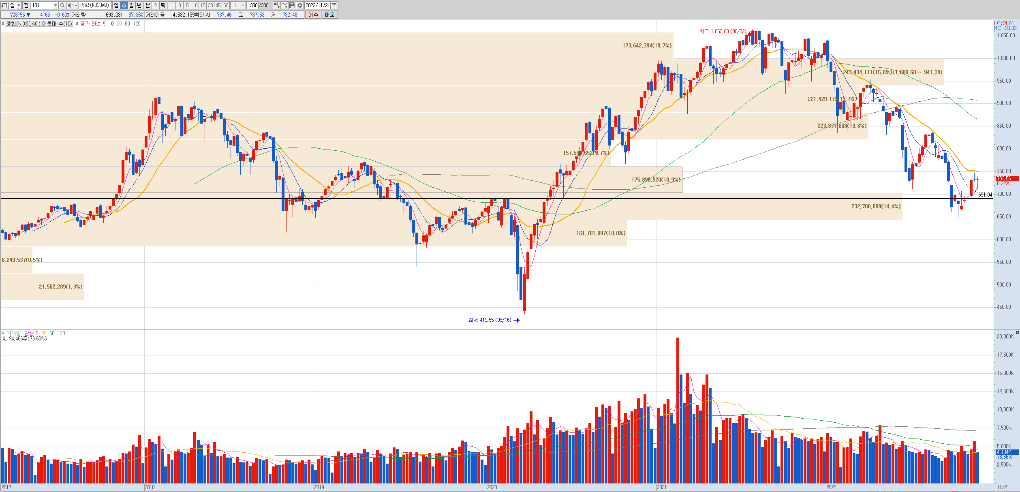Screen dimensions: 1020x492
Task: Click the volume pane corner collapse icon
Action: coord(1017,332)
